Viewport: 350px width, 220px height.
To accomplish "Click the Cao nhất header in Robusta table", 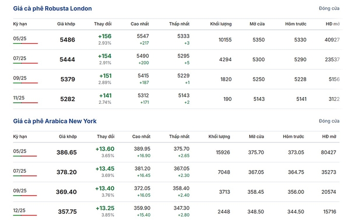I will [139, 24].
